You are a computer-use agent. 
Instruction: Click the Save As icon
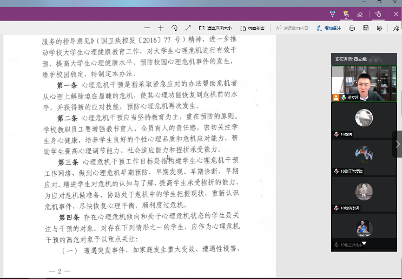tap(380, 28)
